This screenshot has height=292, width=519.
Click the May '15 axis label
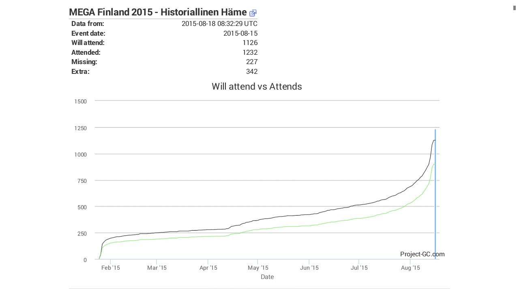coord(258,268)
